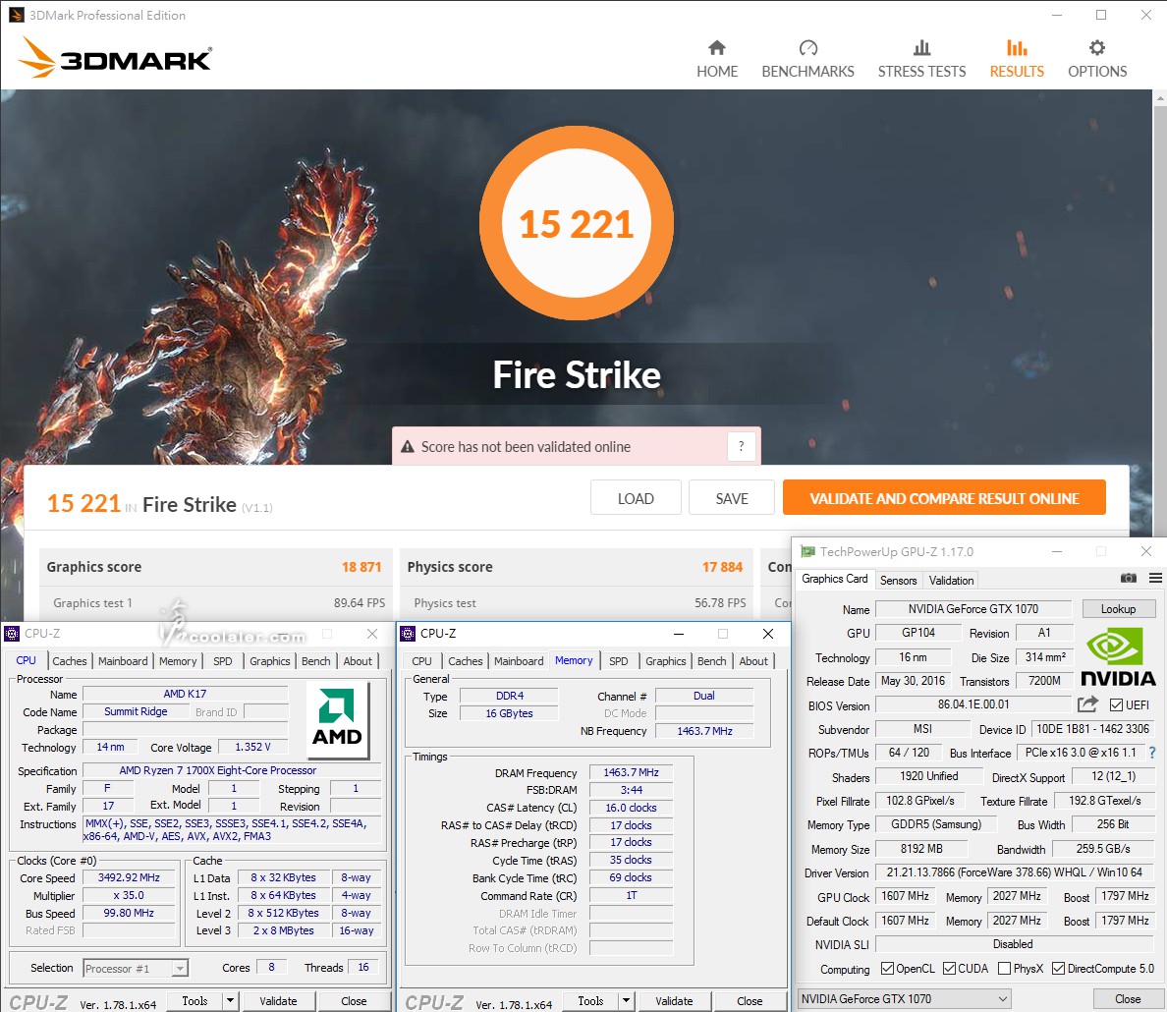Open SPD tab in Memory CPU-Z window

pos(619,661)
